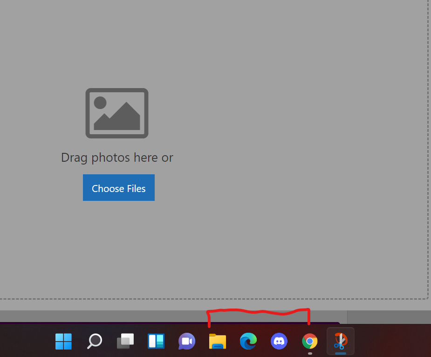Viewport: 431px width, 357px height.
Task: Open Discord from the taskbar
Action: (x=279, y=341)
